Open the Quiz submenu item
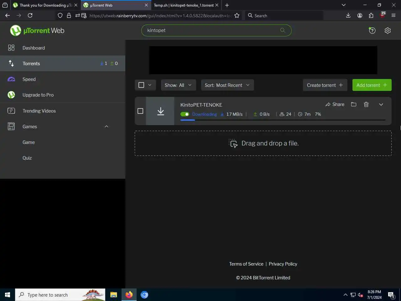Viewport: 401px width, 301px height. click(x=63, y=158)
